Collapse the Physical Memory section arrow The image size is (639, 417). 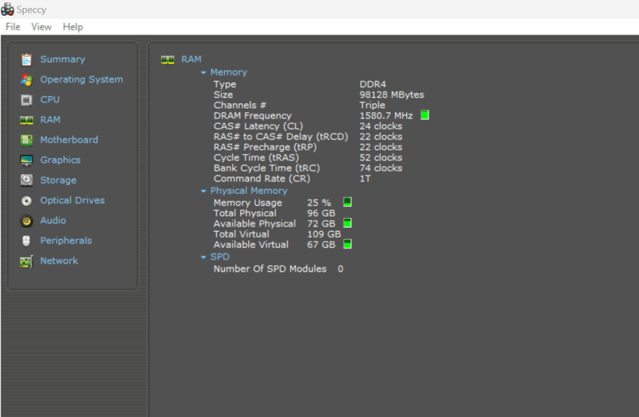[x=203, y=191]
